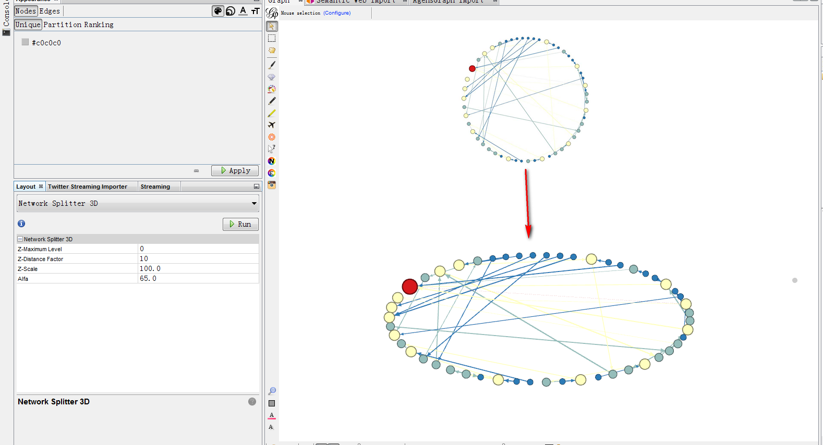The image size is (823, 445).
Task: Click the Z-Scale property label
Action: [28, 269]
